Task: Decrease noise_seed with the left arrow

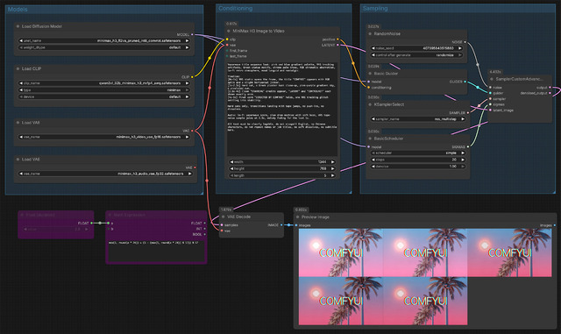Action: (373, 48)
